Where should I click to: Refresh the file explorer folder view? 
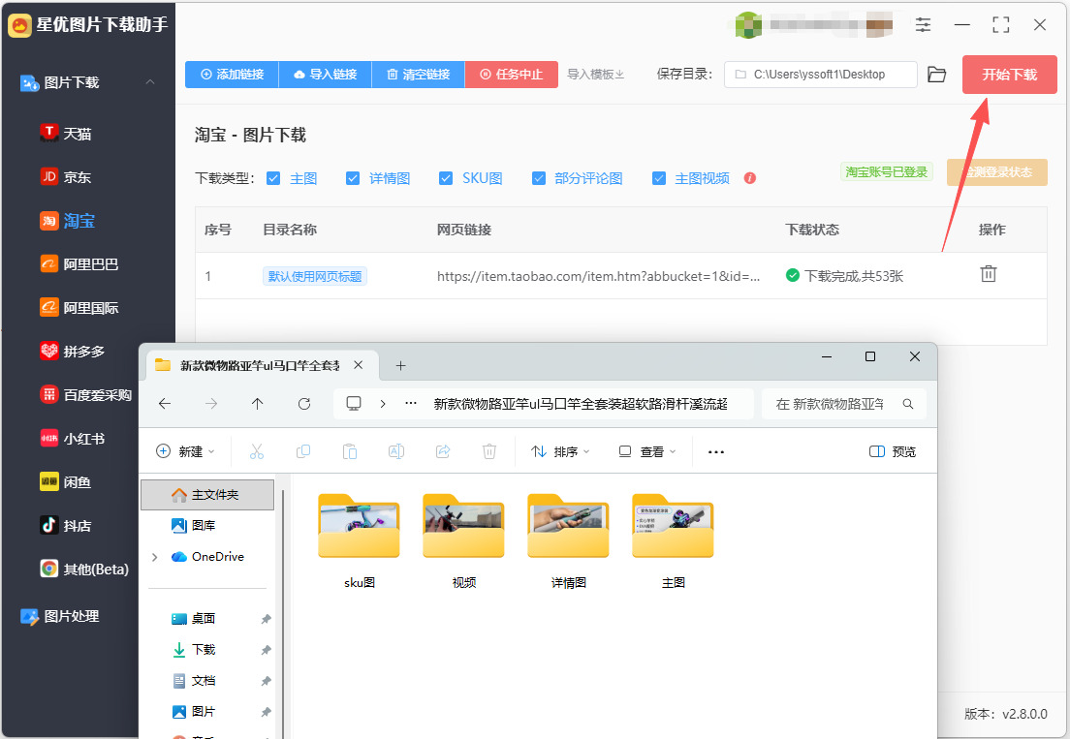tap(304, 404)
